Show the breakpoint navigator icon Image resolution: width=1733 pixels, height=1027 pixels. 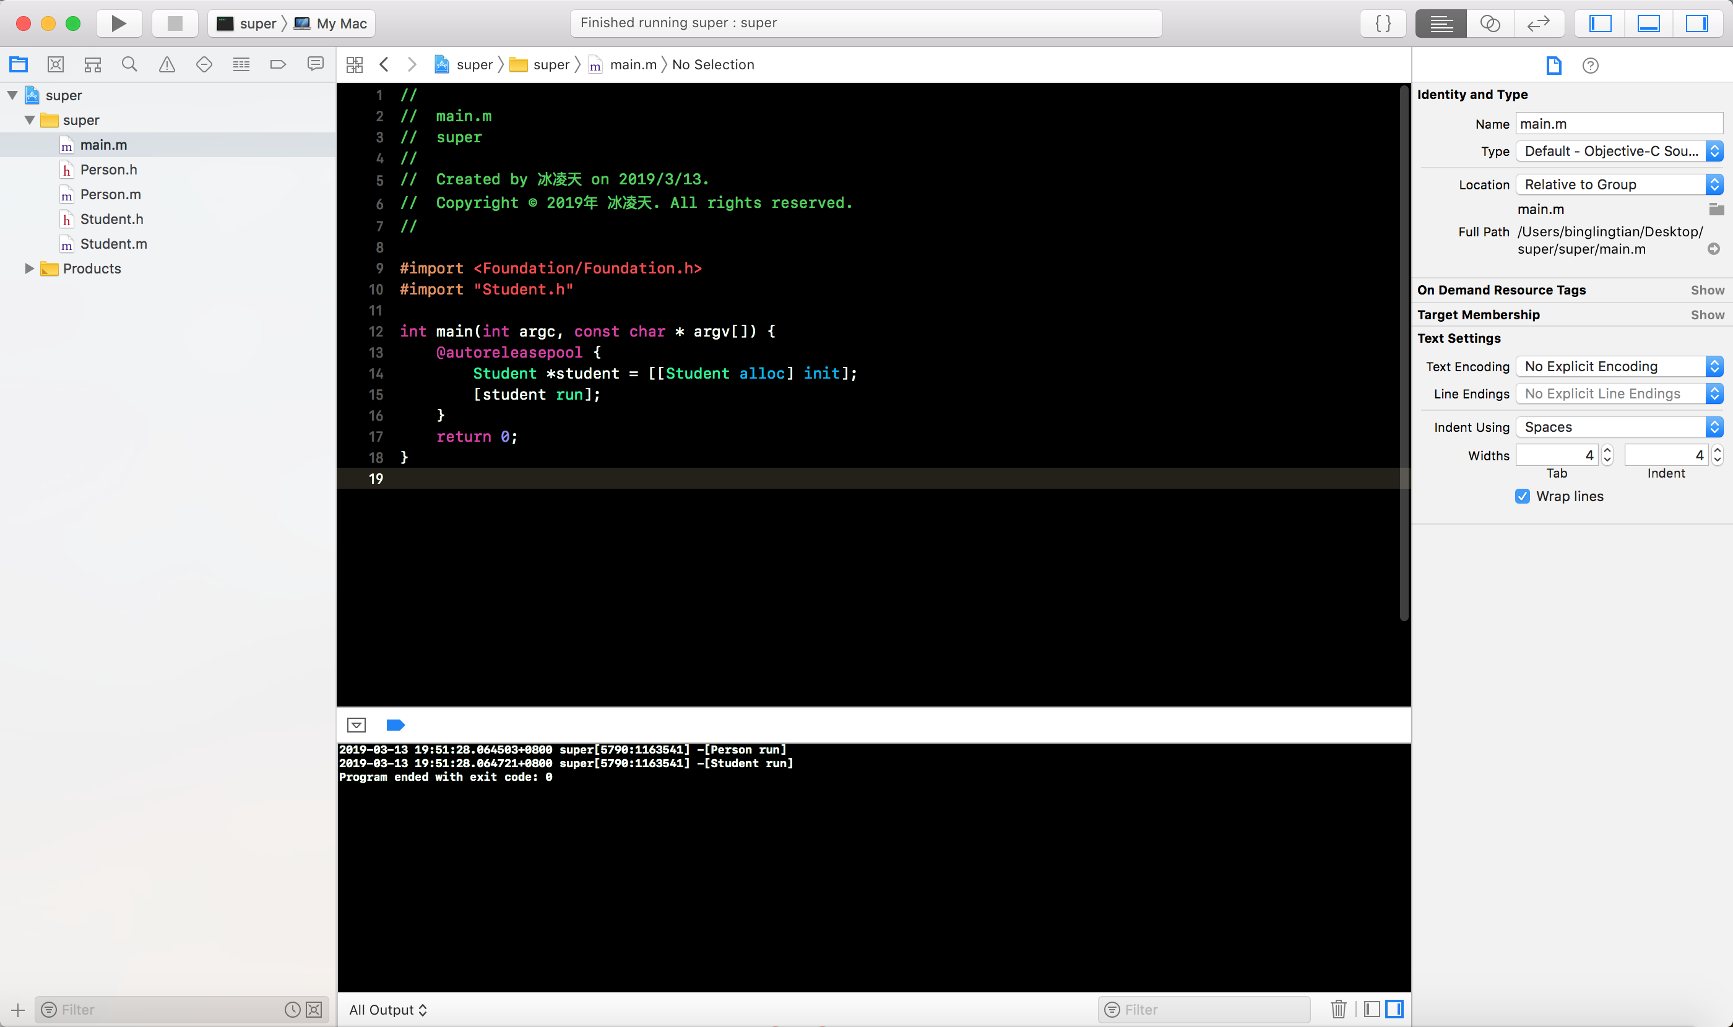(x=278, y=64)
